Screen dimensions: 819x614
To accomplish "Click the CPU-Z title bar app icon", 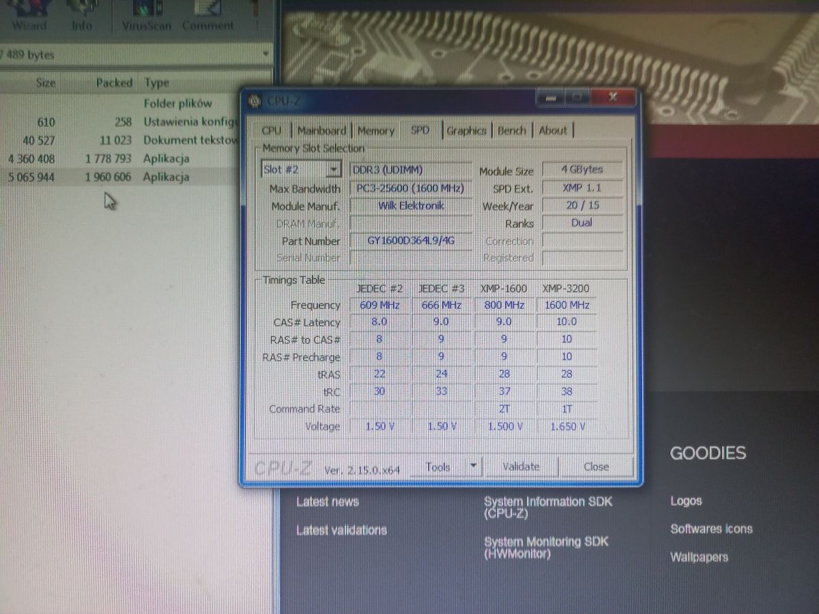I will tap(255, 101).
